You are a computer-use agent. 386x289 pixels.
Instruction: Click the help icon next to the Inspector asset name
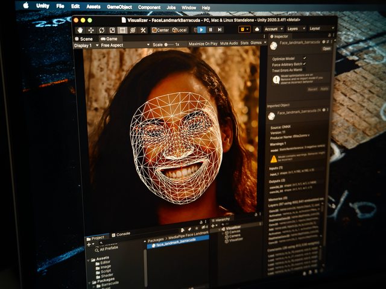324,42
